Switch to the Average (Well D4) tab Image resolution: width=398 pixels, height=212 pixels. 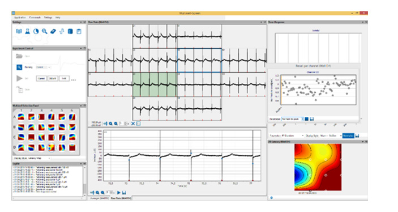pyautogui.click(x=100, y=198)
